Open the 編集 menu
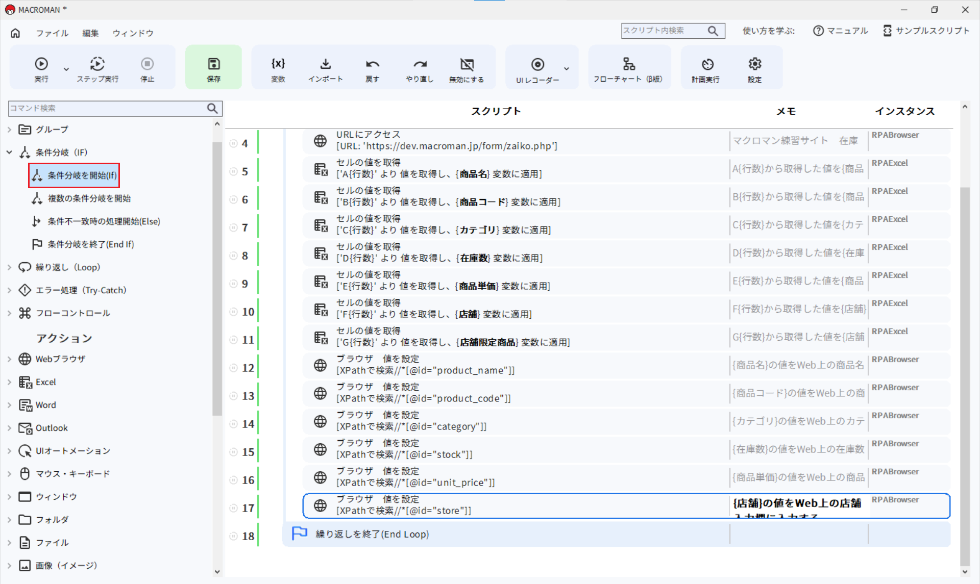 click(x=90, y=33)
